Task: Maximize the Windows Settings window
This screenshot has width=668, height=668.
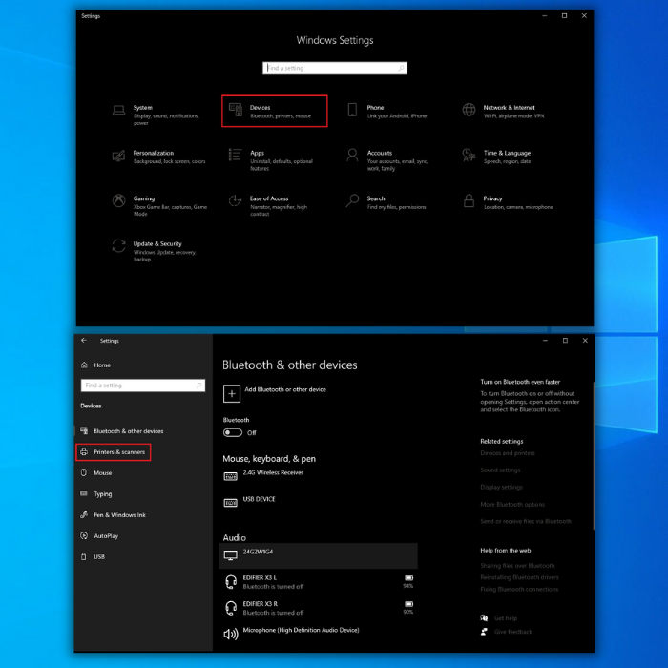Action: (565, 16)
